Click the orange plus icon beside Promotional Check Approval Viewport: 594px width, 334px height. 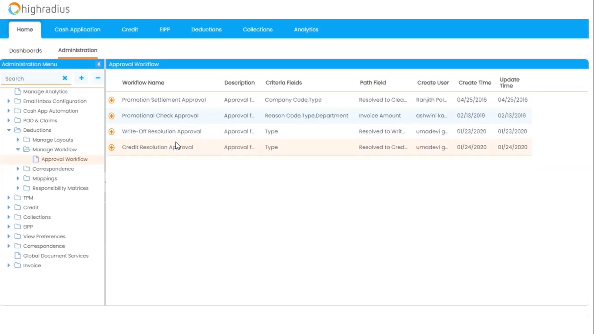coord(112,115)
